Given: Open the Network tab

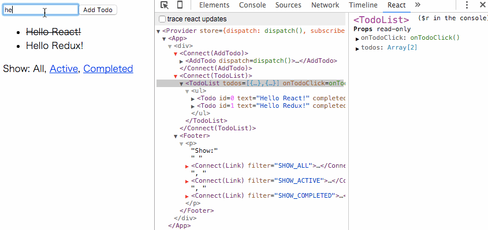Looking at the screenshot, I should click(x=325, y=5).
